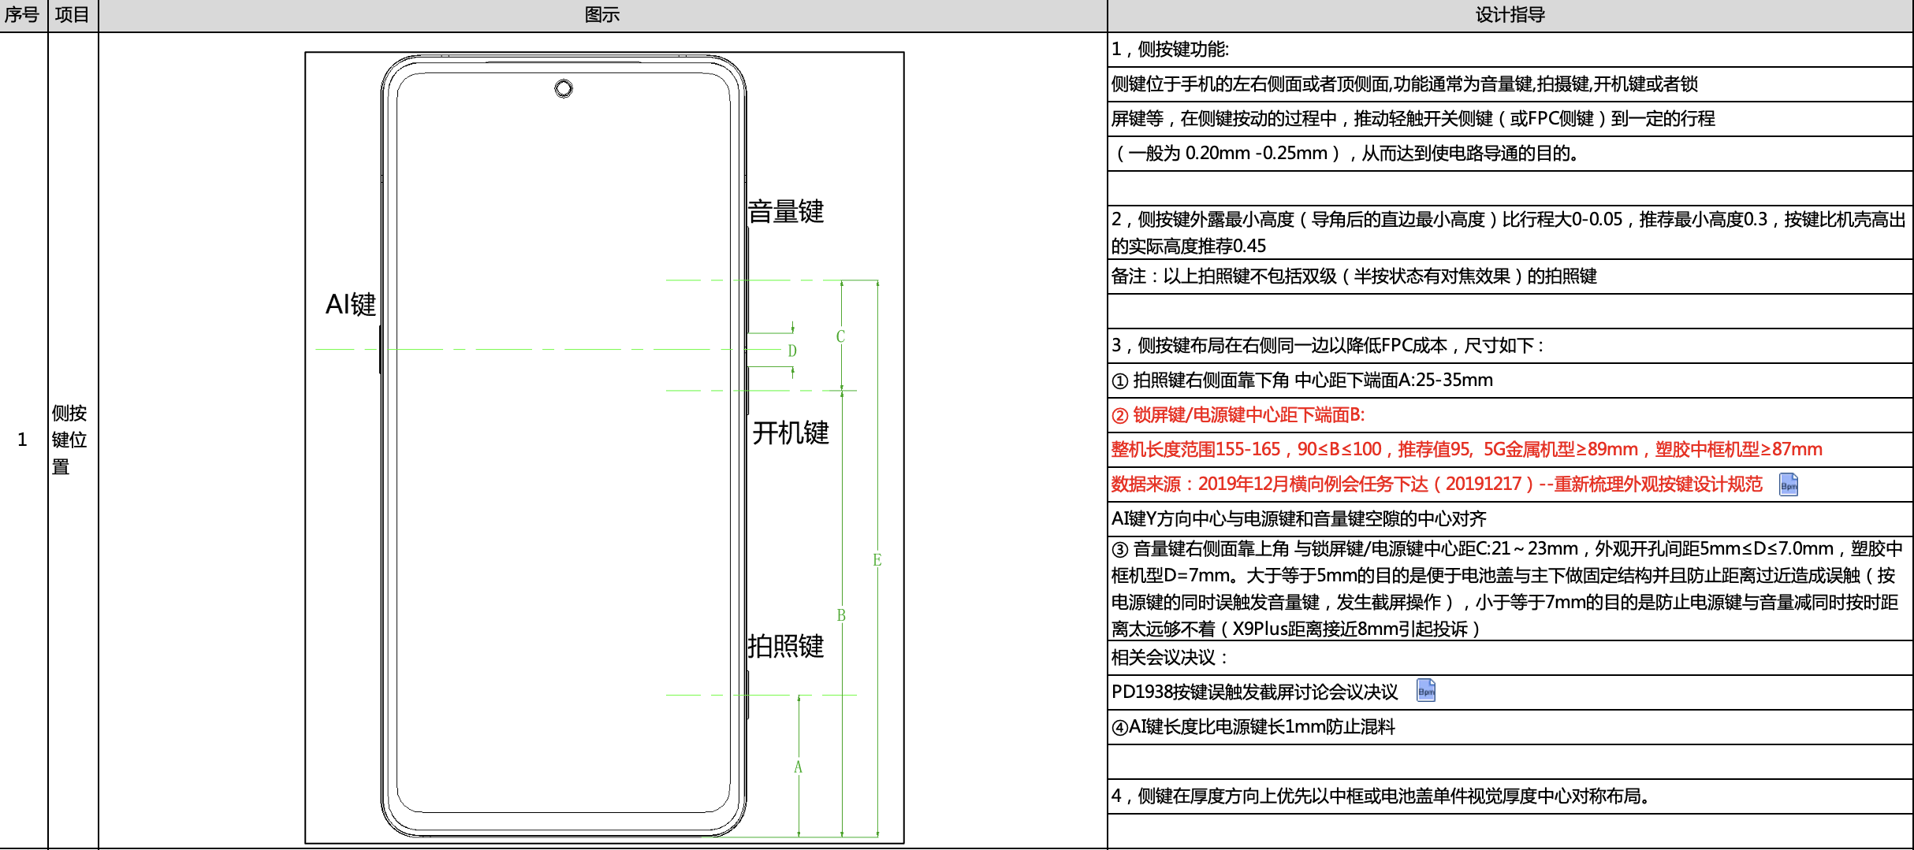Select the red row ② 锁屏键/电源键中心距下端面B
The height and width of the screenshot is (850, 1914).
coord(1510,415)
